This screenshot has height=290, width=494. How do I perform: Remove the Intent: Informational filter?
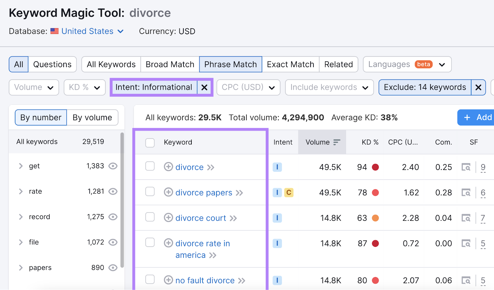click(204, 88)
